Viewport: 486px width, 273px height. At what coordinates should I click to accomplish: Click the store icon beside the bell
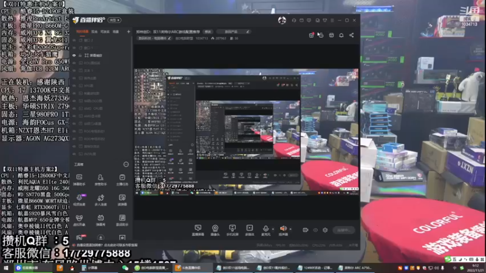[x=331, y=35]
